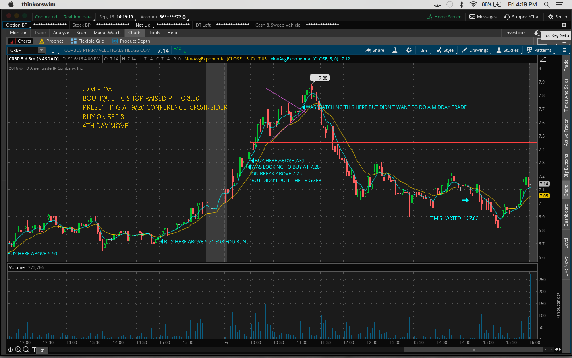The height and width of the screenshot is (358, 572).
Task: Switch to the Analyze tab
Action: 61,33
